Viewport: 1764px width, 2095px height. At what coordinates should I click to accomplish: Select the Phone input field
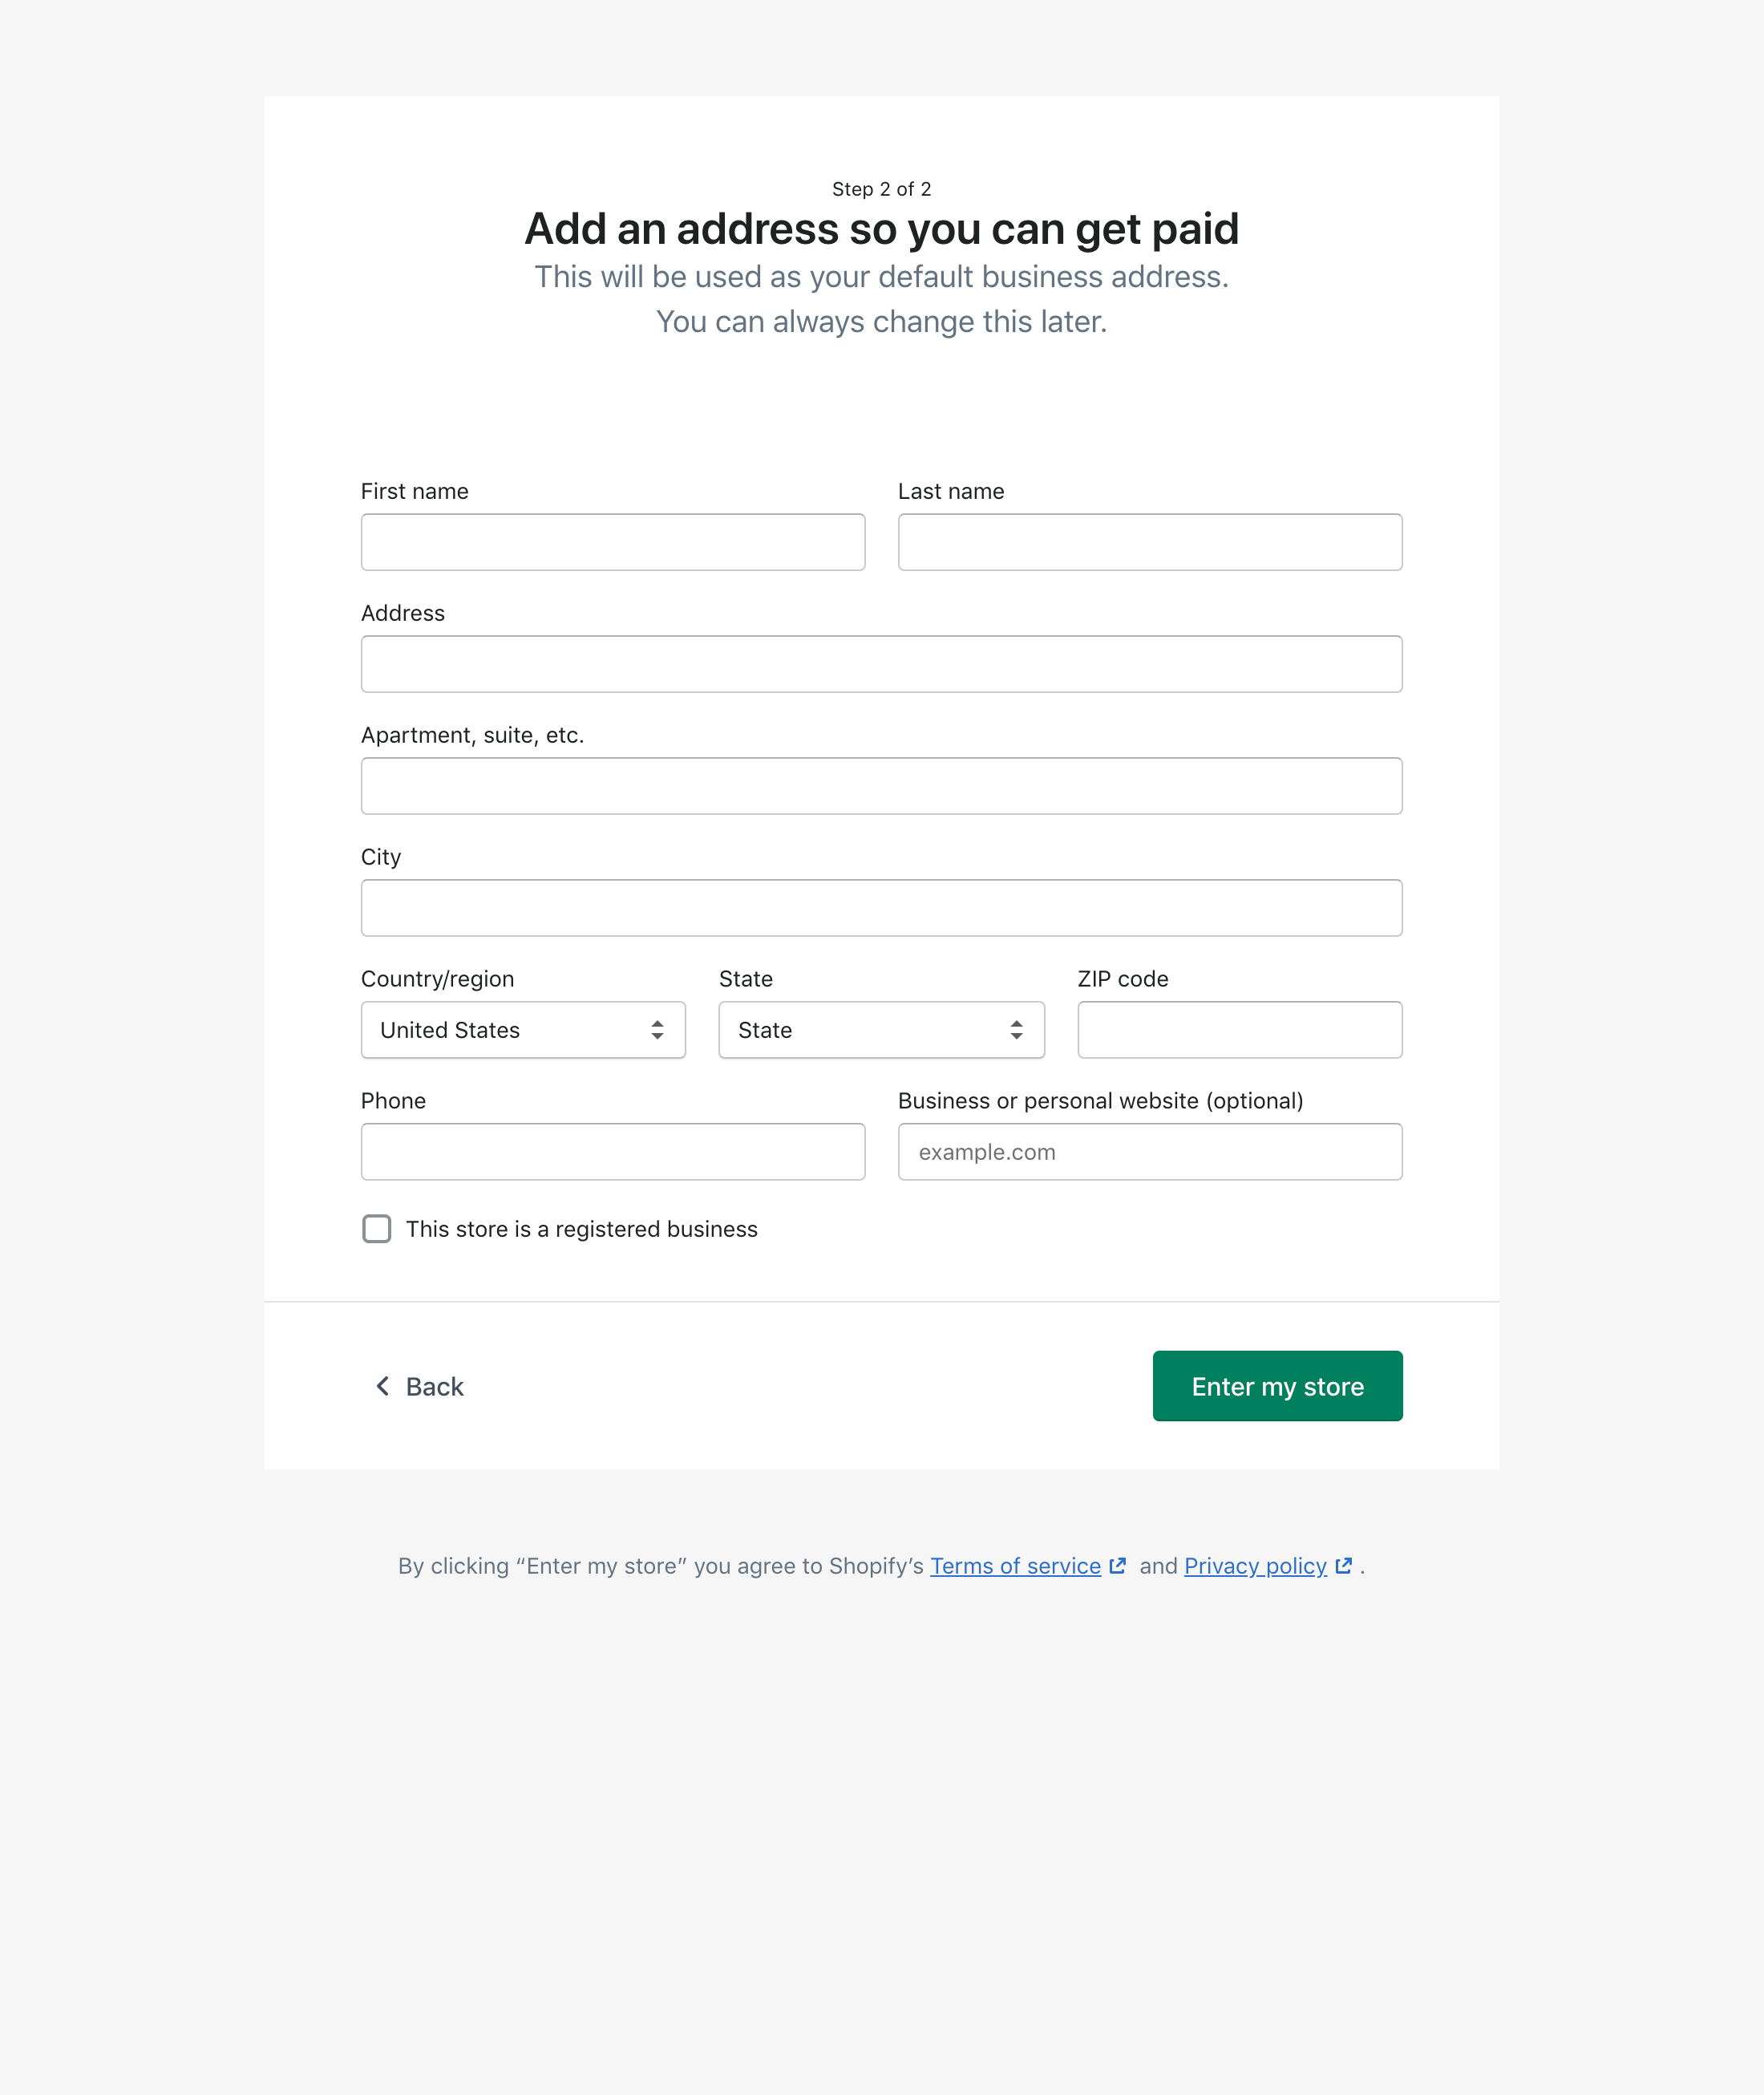(x=612, y=1152)
